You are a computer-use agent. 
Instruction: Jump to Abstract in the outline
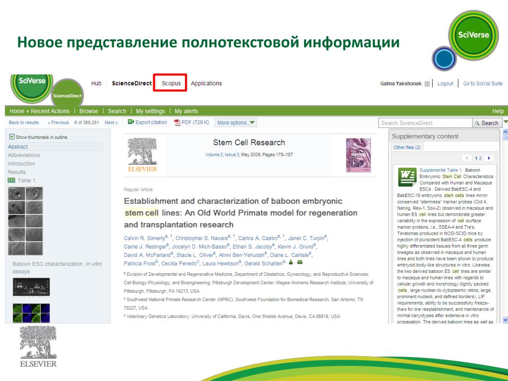[18, 147]
